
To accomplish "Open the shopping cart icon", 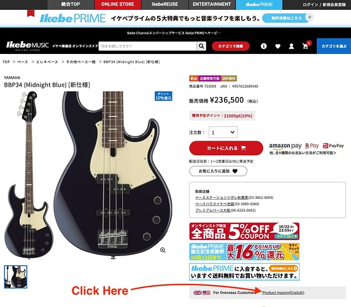I will point(306,46).
